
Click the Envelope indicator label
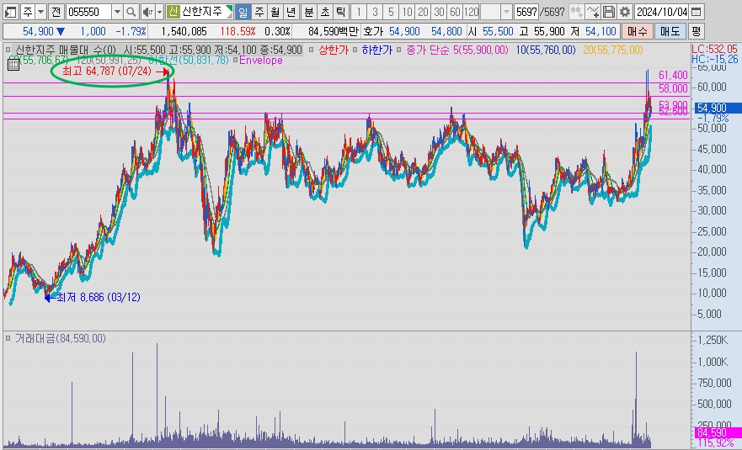261,60
